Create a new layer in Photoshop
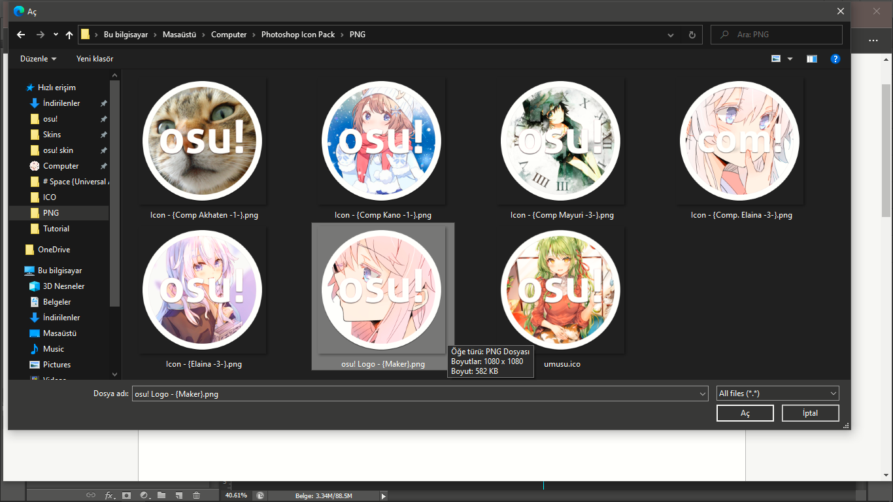Viewport: 893px width, 502px height. pos(178,495)
